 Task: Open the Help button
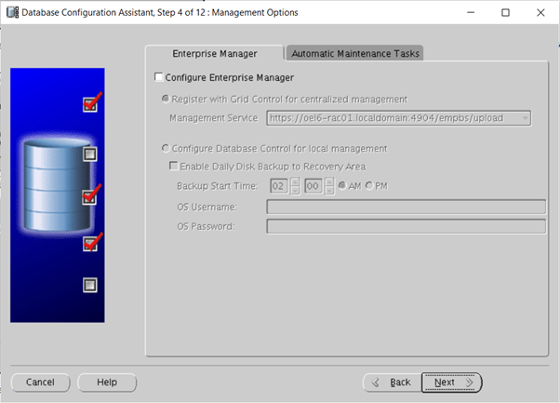107,382
